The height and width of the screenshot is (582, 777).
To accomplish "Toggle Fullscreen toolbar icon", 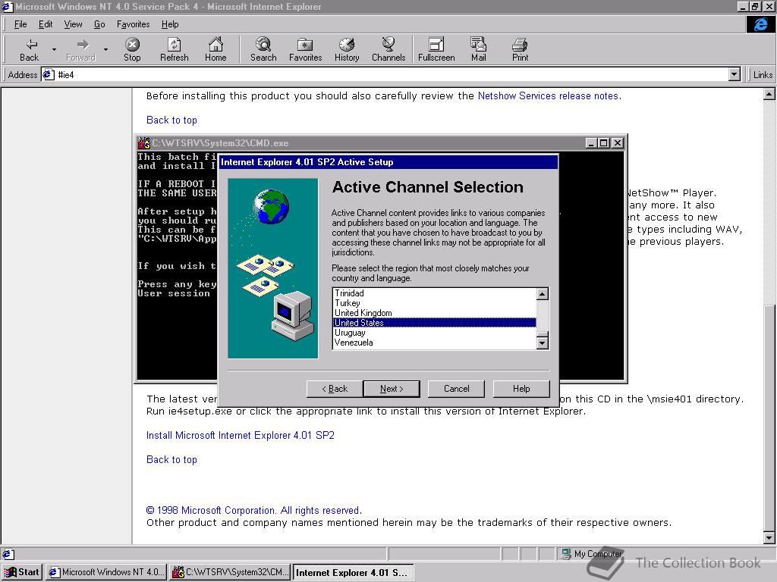I will click(436, 50).
